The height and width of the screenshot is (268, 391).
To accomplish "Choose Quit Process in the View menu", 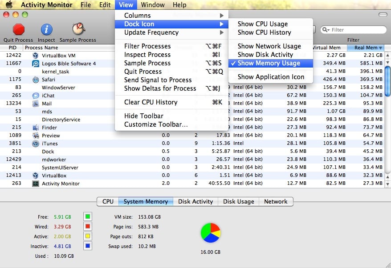I will (x=171, y=72).
